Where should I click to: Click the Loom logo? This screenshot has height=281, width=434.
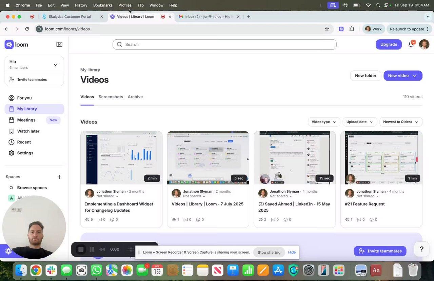16,44
